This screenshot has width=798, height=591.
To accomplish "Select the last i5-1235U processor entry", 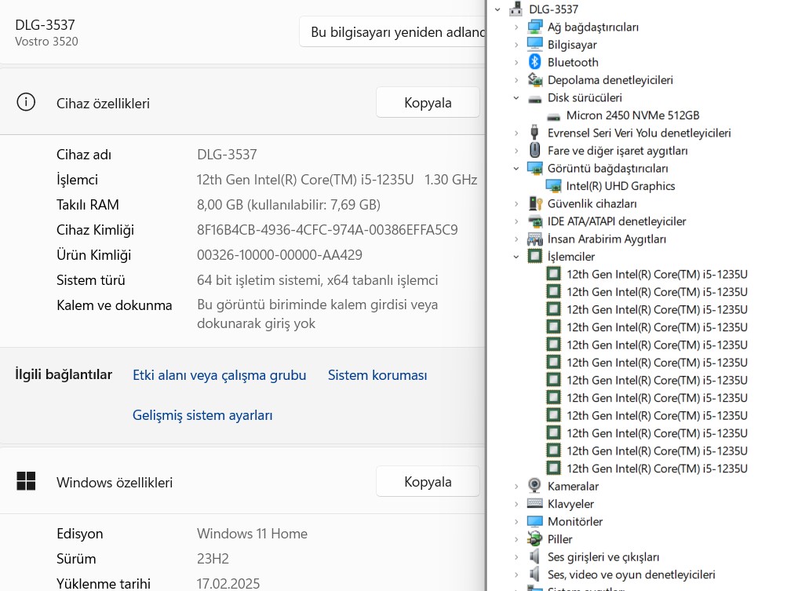I will pos(657,469).
